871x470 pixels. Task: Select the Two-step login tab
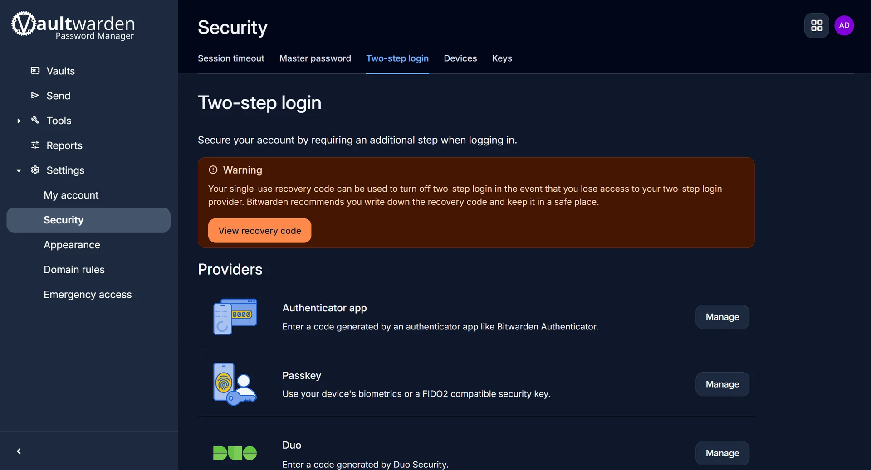pyautogui.click(x=397, y=58)
